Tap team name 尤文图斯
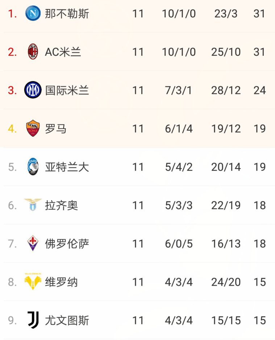The height and width of the screenshot is (340, 275). pyautogui.click(x=67, y=320)
